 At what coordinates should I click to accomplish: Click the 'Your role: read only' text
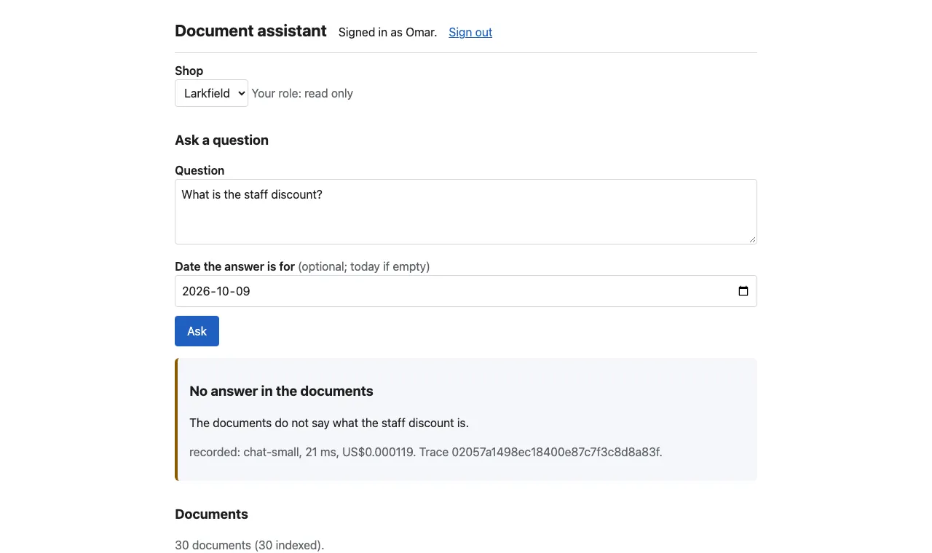pos(302,93)
